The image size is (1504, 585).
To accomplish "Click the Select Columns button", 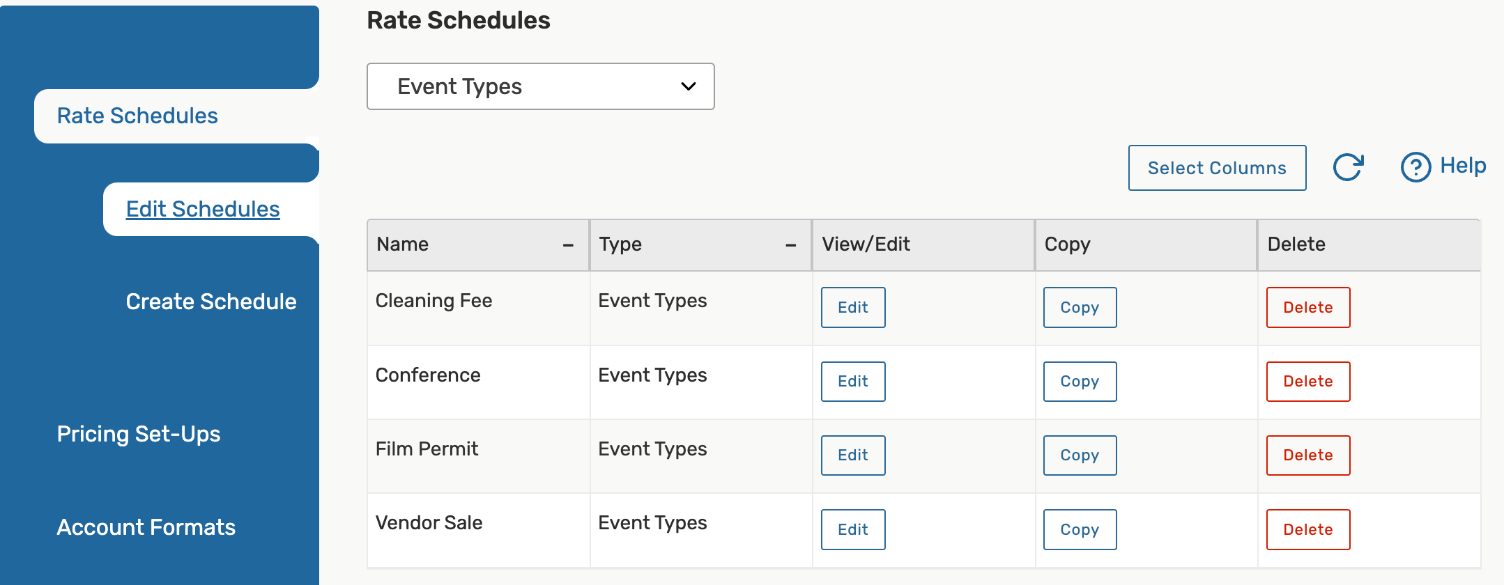I will point(1217,168).
